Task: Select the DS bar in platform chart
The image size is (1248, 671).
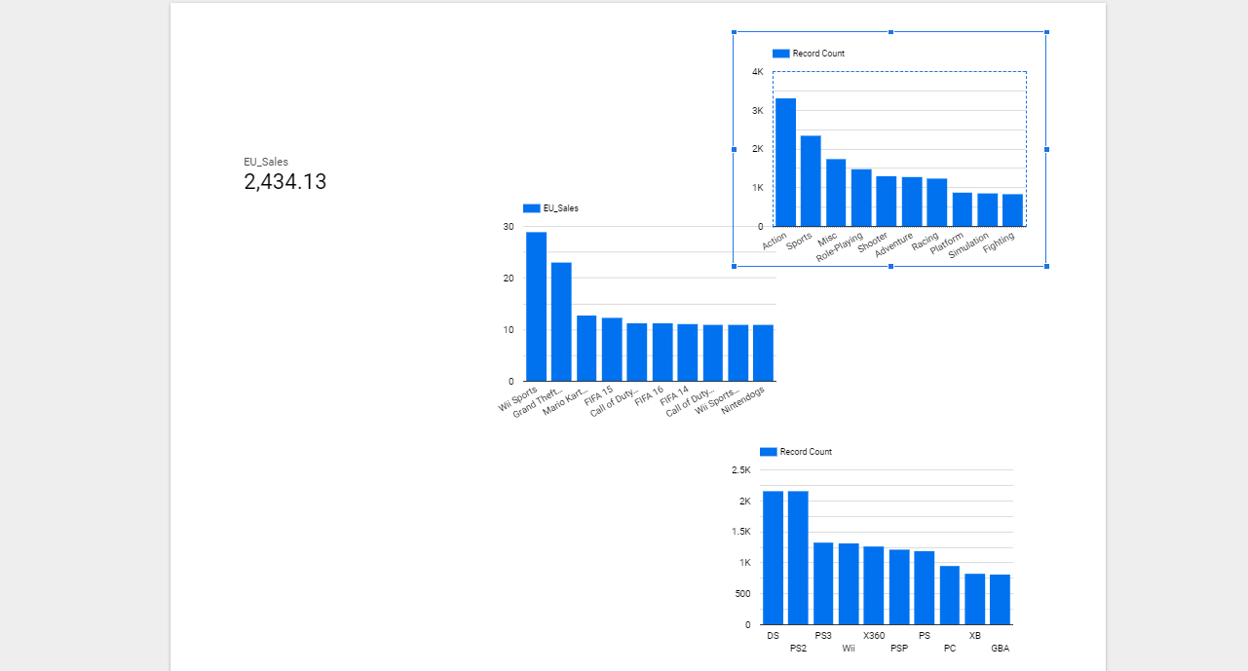Action: 773,557
